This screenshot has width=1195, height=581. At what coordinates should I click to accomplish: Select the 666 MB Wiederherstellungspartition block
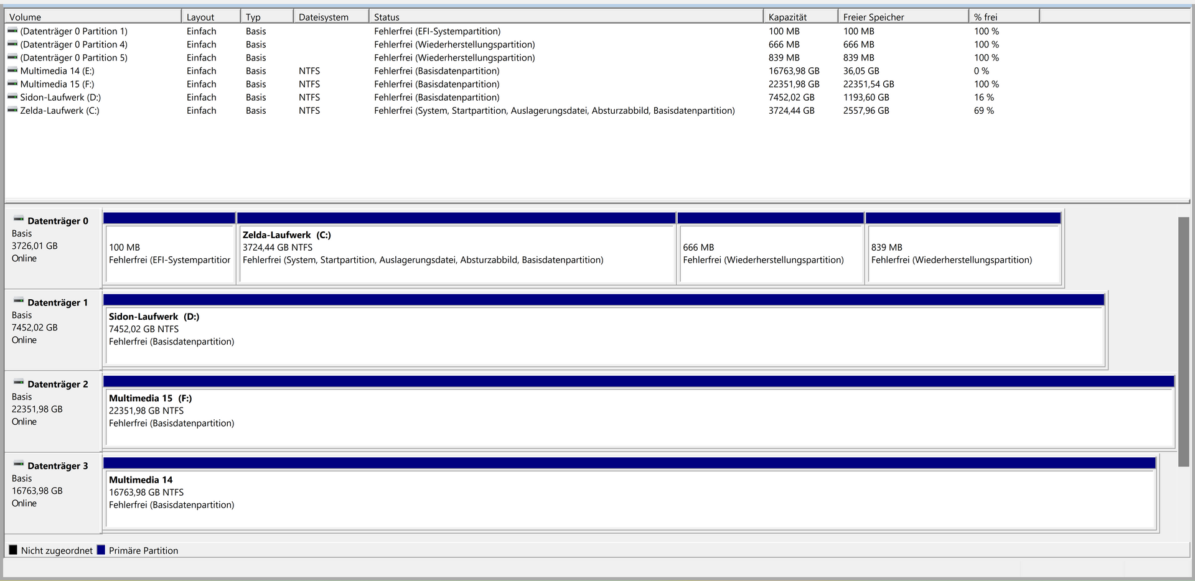[x=771, y=249]
